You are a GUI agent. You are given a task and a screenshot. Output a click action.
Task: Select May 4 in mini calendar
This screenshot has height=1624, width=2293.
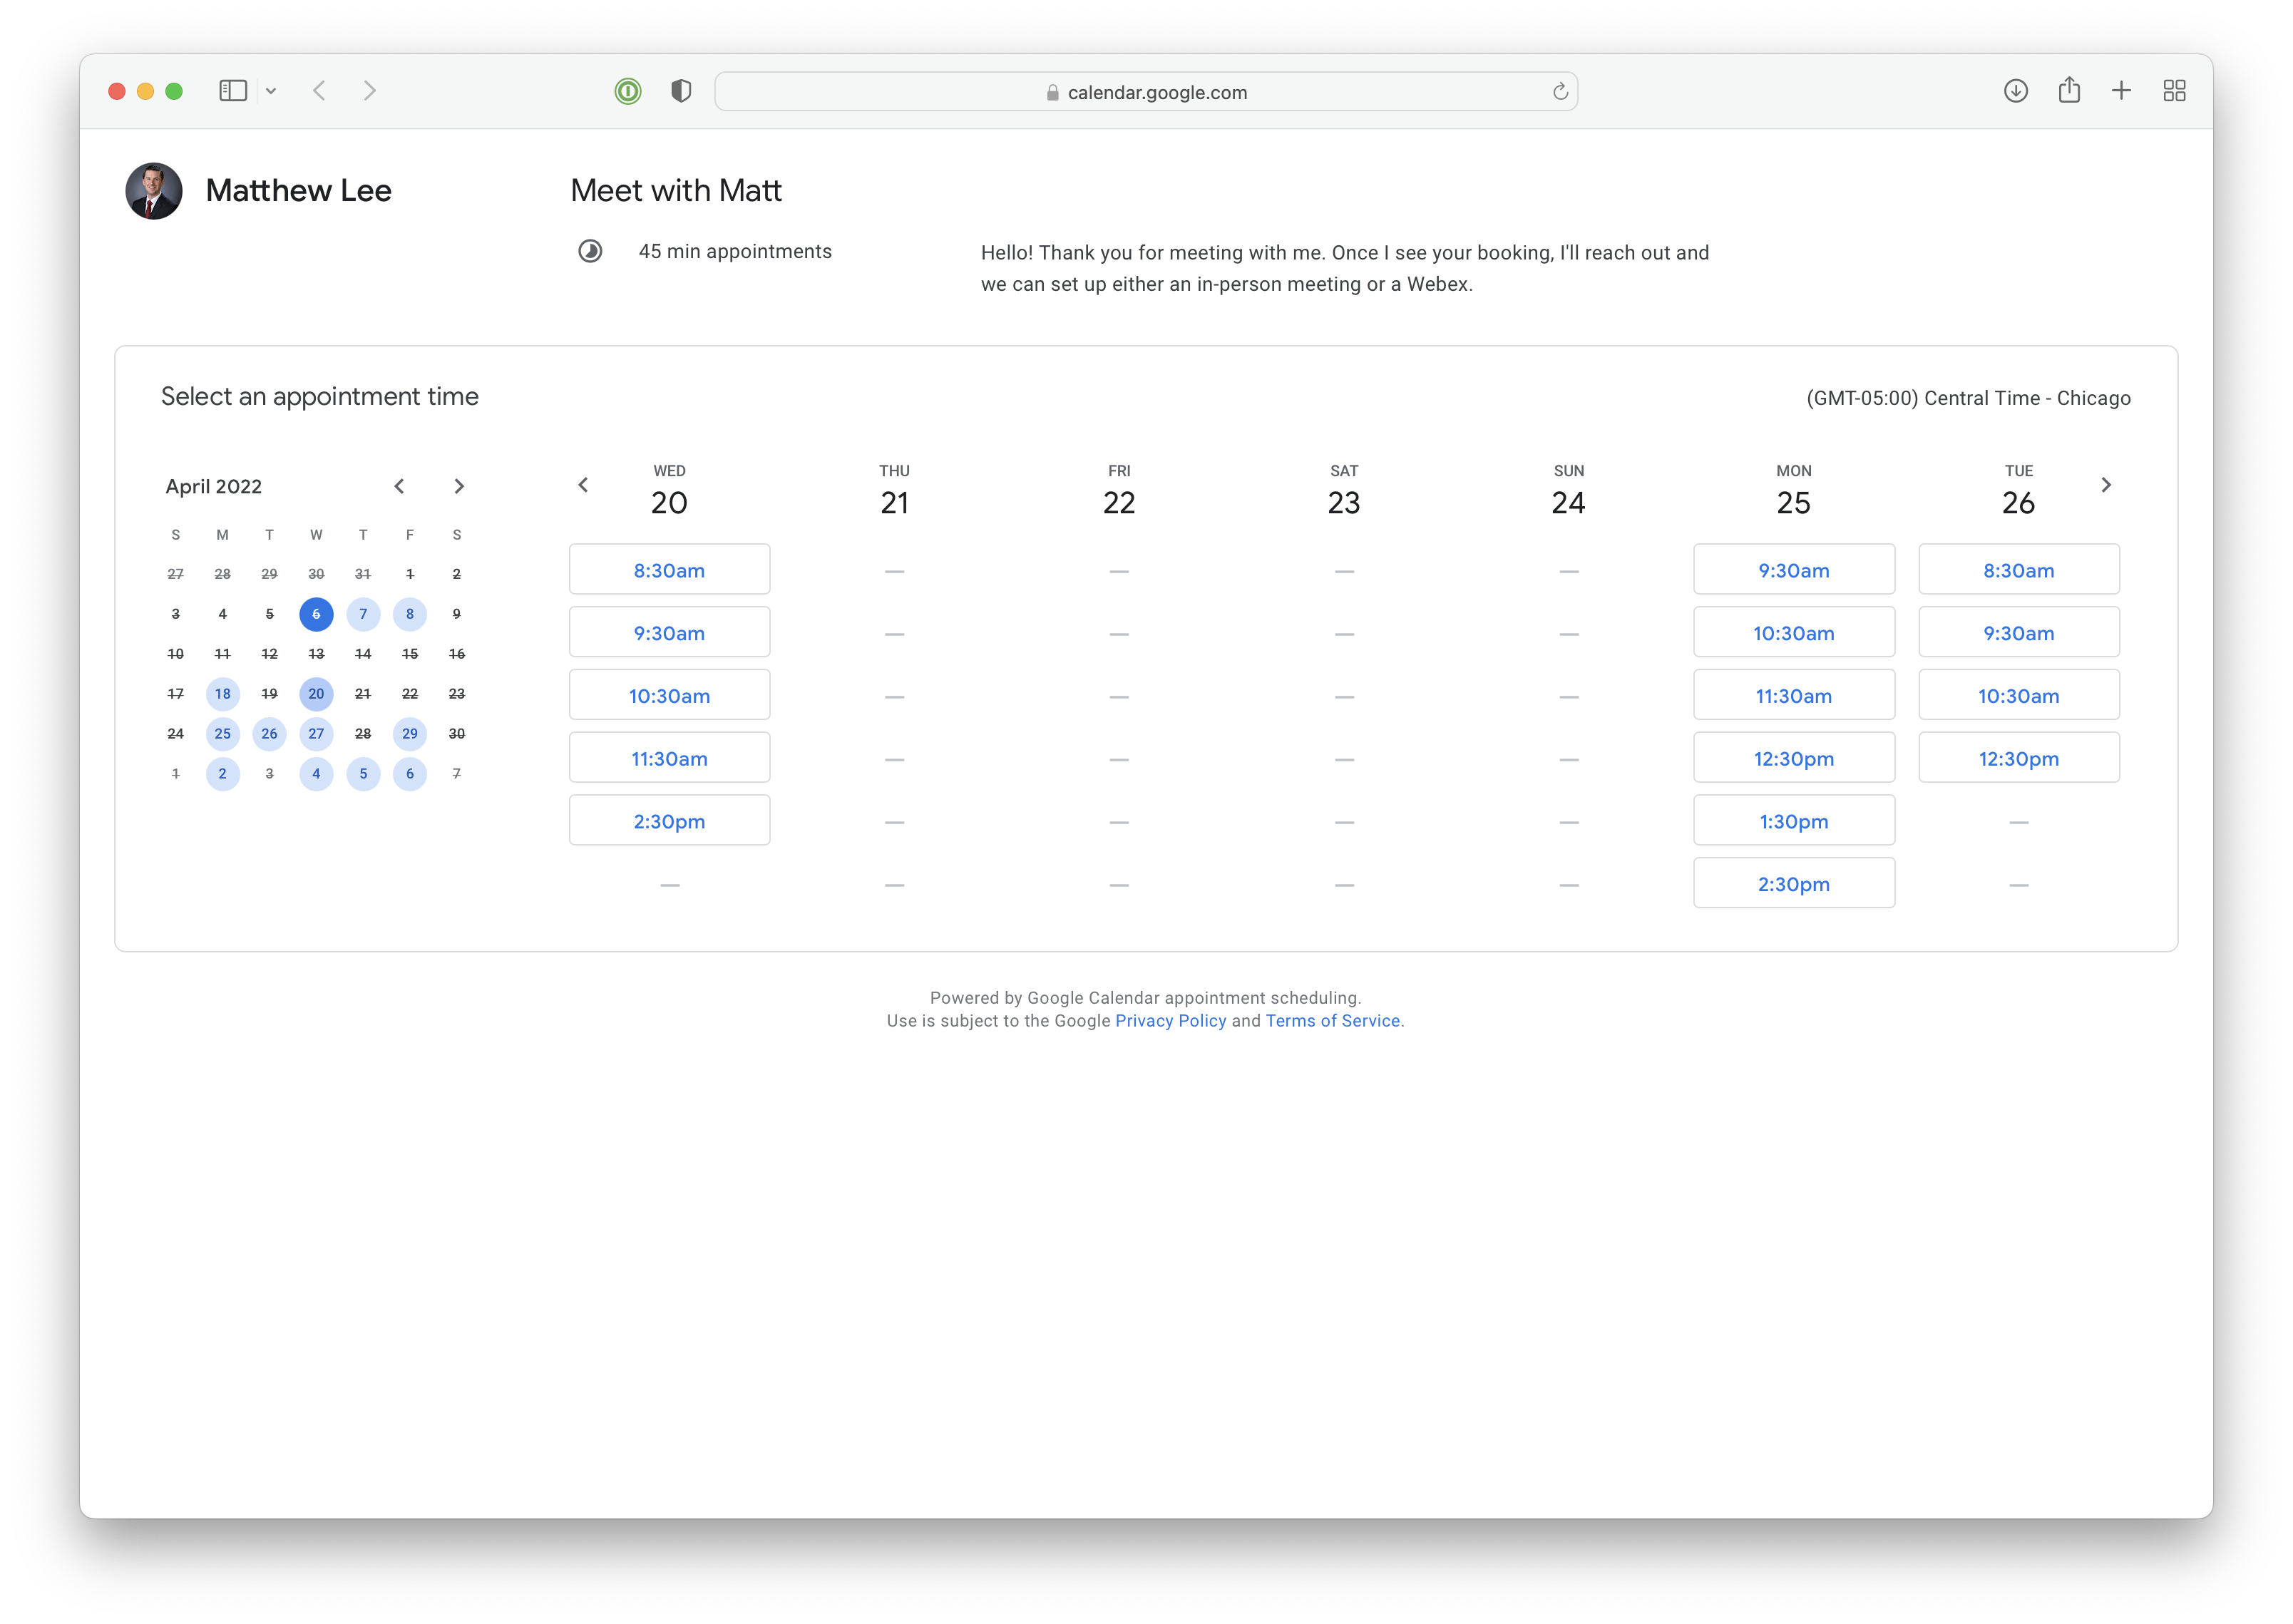pos(316,774)
